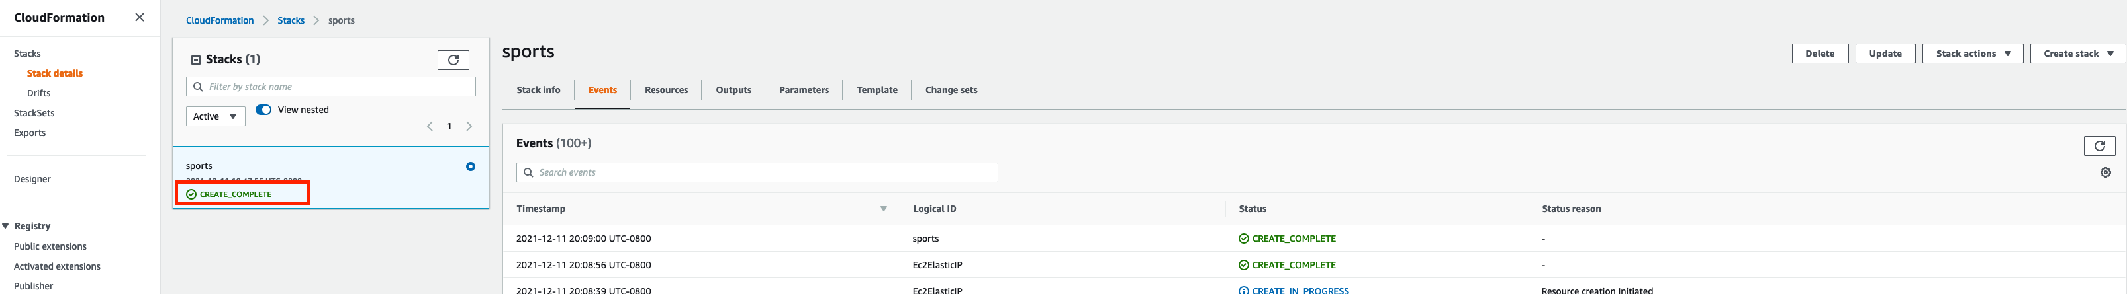Click the Update button
This screenshot has width=2127, height=294.
click(1885, 54)
